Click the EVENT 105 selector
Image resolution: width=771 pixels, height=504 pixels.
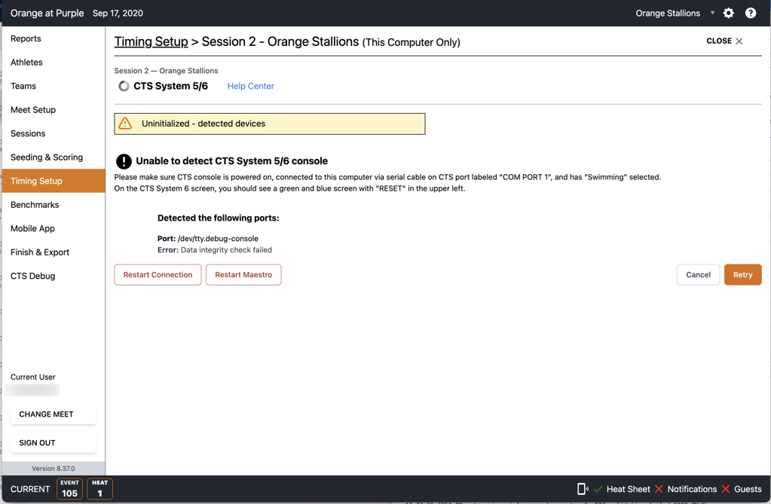tap(69, 489)
